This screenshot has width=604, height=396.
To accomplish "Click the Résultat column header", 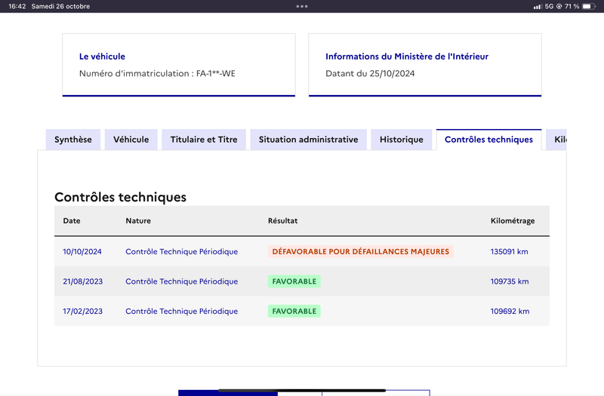I will point(282,220).
